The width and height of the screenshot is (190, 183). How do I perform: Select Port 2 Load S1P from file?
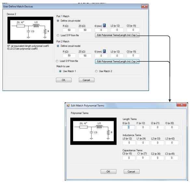pos(57,61)
